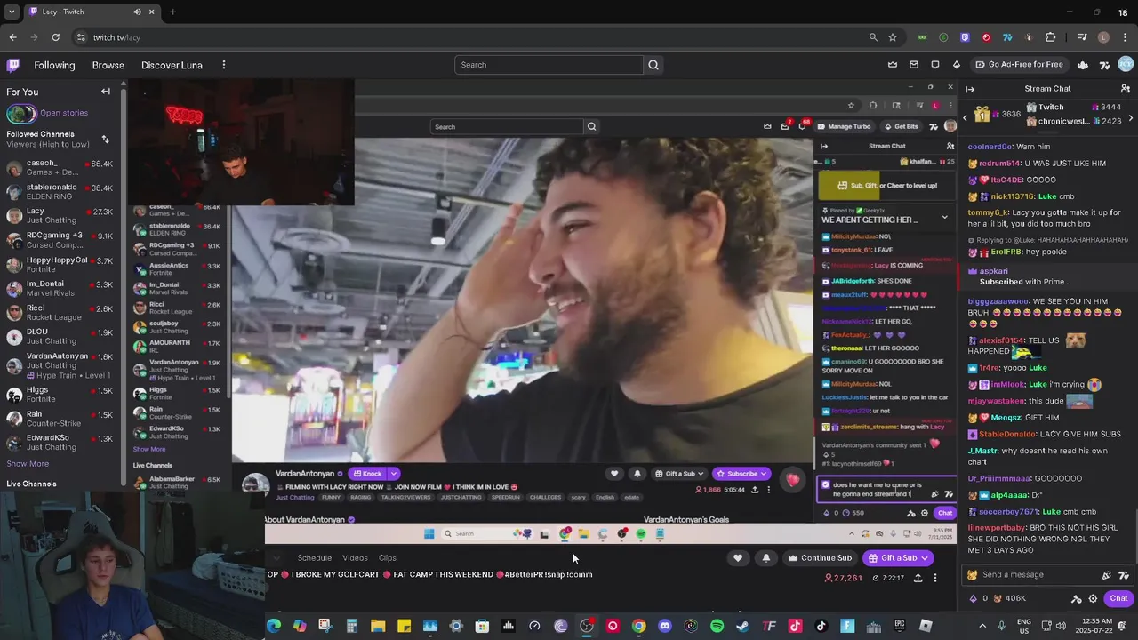Open Whispers chat bubble icon

point(935,65)
